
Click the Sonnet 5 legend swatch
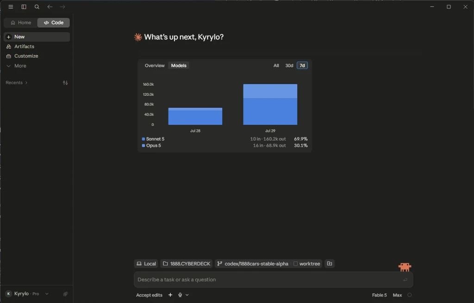tap(143, 139)
